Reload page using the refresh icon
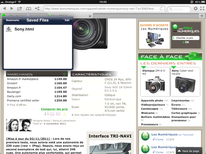 click(x=162, y=9)
